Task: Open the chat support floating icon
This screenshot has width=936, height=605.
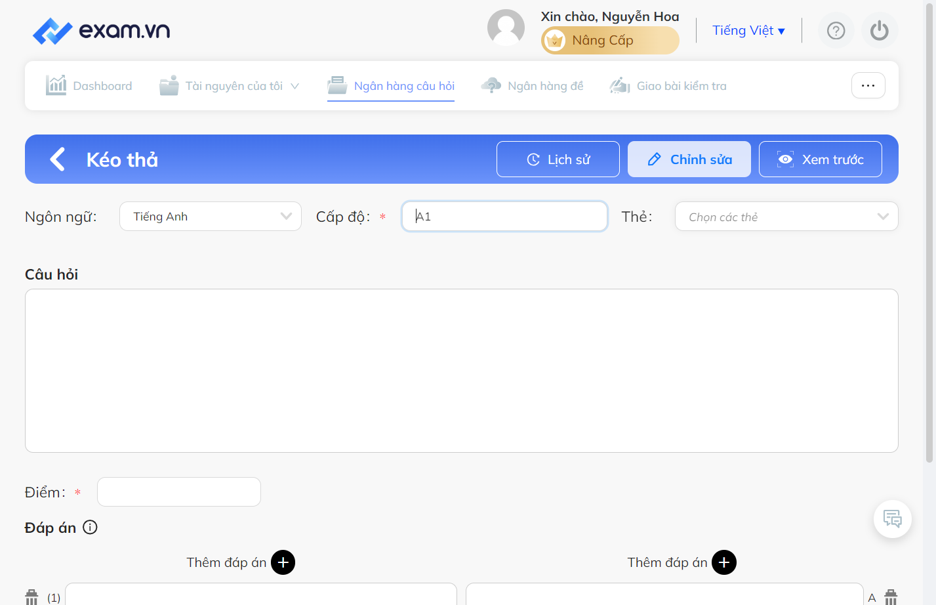Action: click(x=892, y=519)
